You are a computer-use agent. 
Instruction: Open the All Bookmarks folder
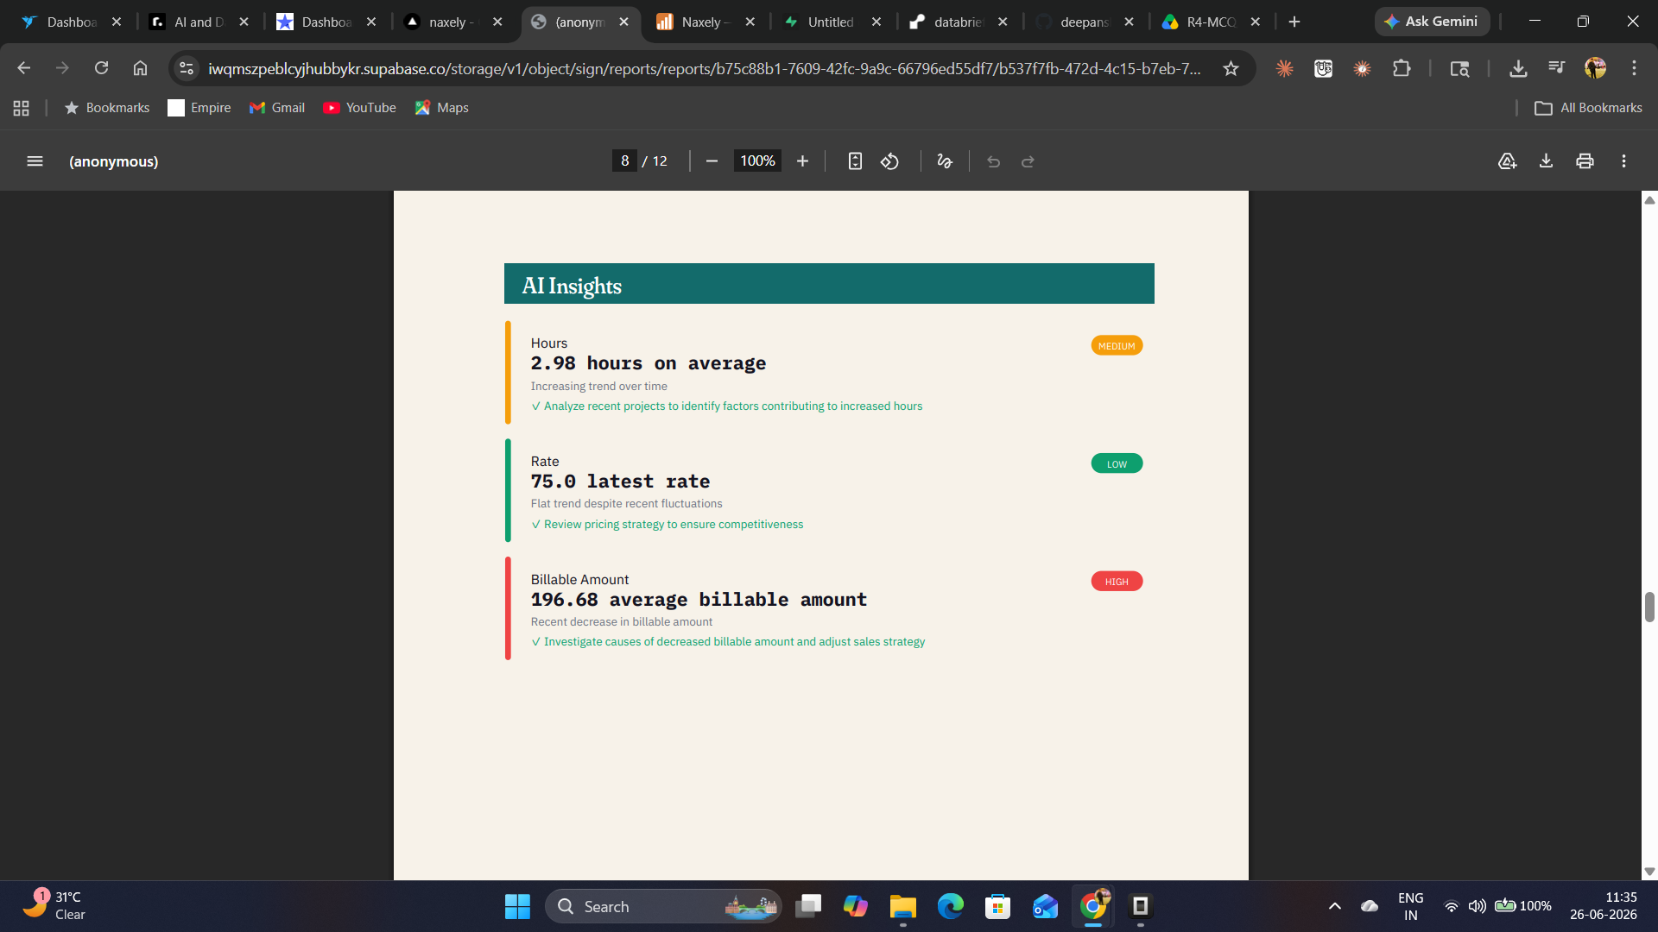[1588, 108]
